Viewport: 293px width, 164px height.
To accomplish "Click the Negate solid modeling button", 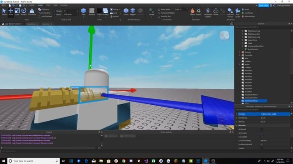I will coord(133,11).
